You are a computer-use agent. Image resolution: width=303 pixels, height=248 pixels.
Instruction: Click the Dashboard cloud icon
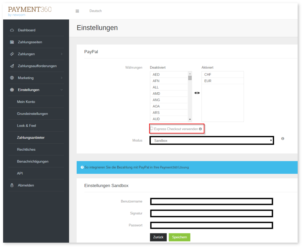point(12,30)
